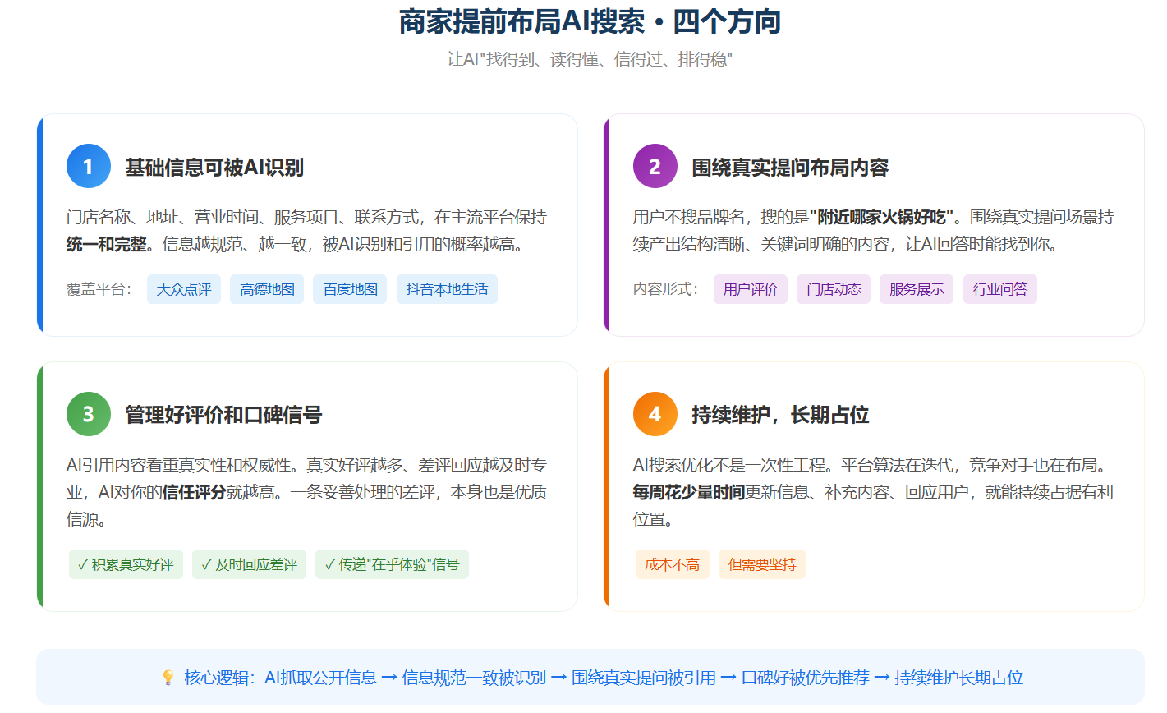The image size is (1167, 713).
Task: Click the text 持续维护长期占位 in banner
Action: (x=958, y=678)
